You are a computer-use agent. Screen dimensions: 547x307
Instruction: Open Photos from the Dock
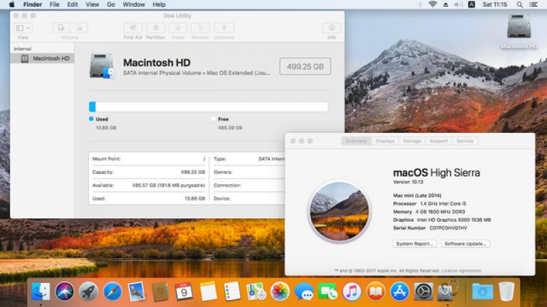[x=280, y=292]
